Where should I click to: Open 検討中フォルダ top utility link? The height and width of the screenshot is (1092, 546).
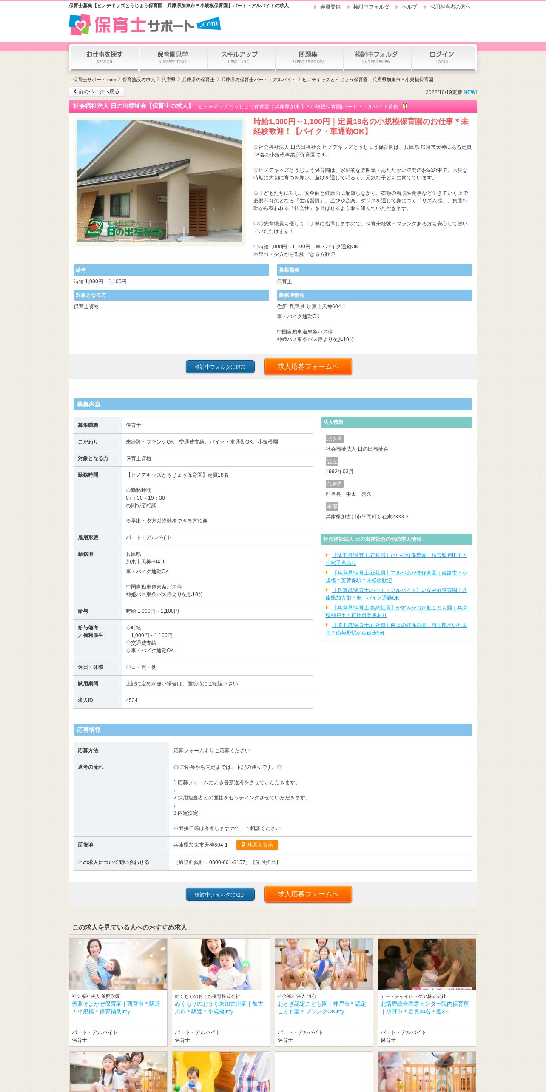click(x=371, y=7)
